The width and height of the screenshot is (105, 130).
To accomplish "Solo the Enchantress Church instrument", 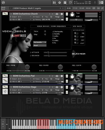I will [67, 14].
